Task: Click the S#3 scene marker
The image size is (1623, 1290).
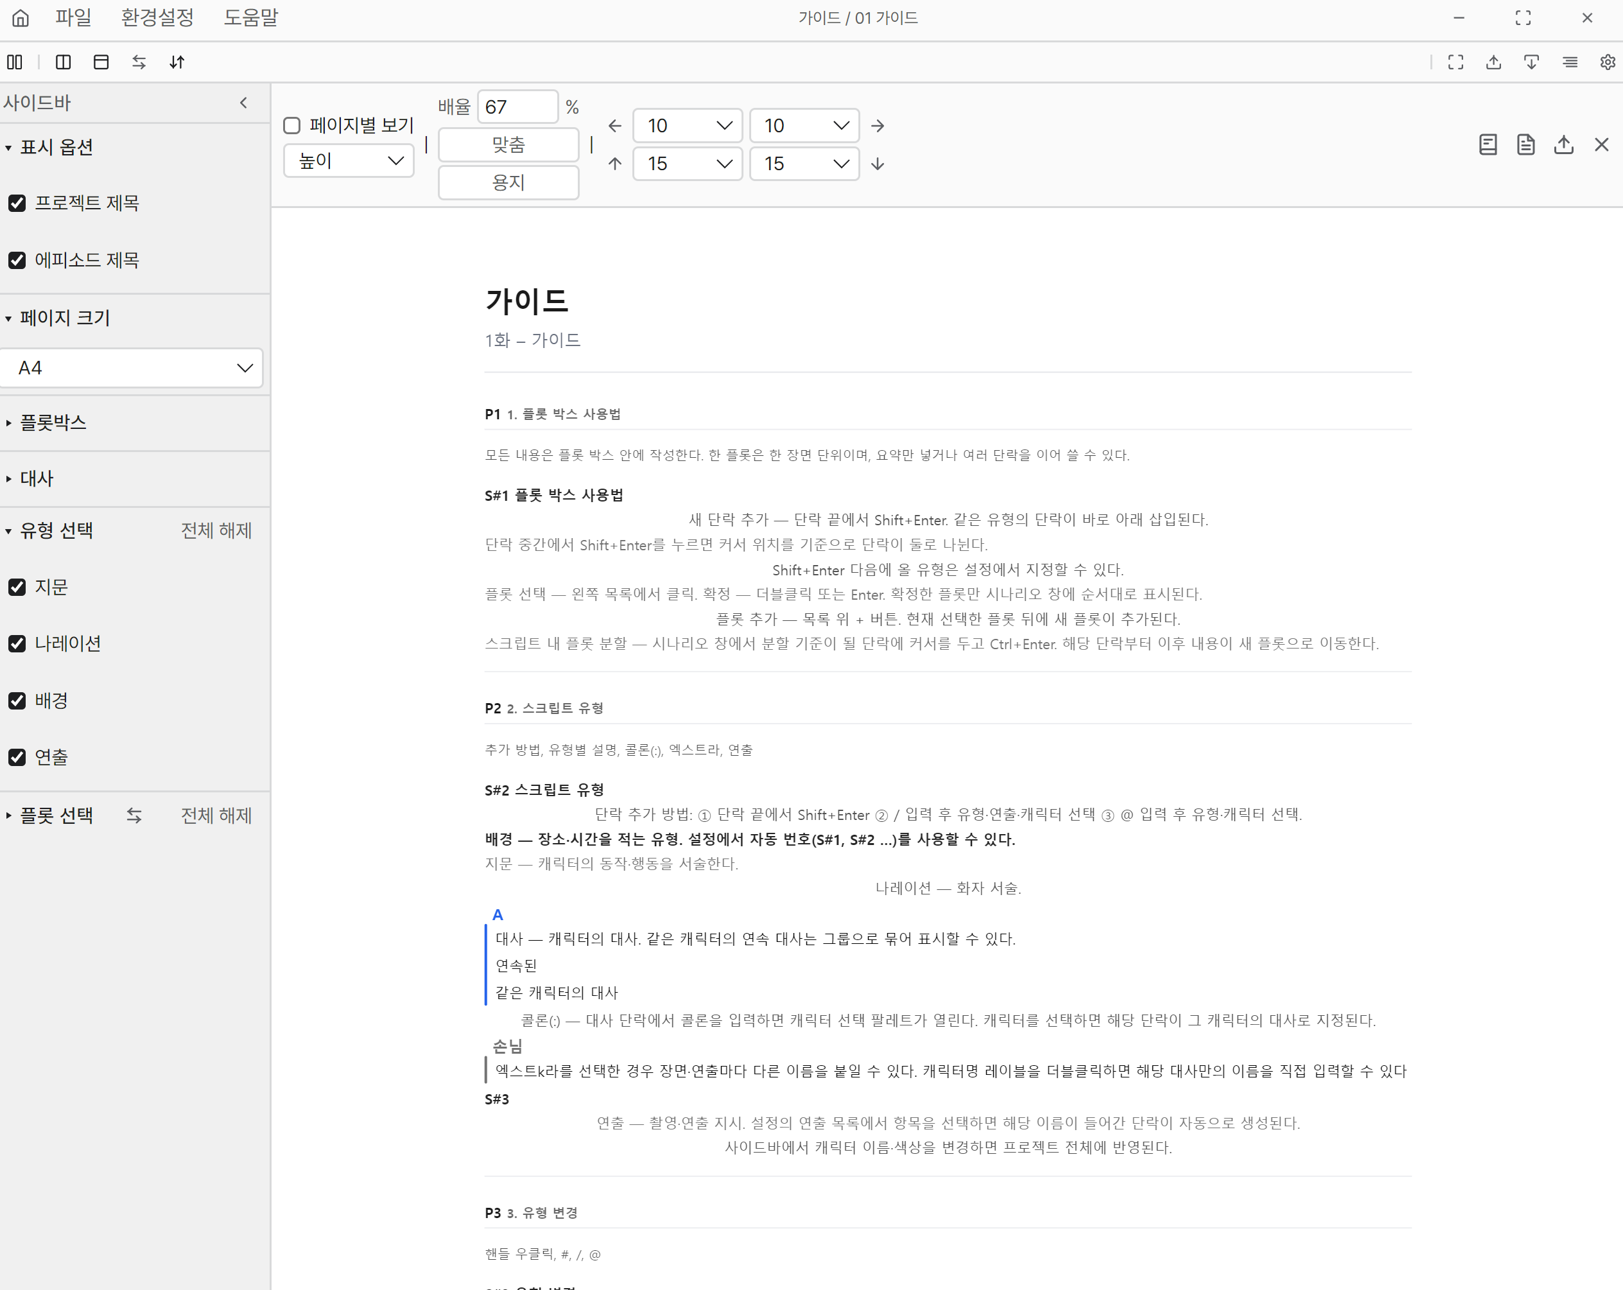Action: [496, 1099]
